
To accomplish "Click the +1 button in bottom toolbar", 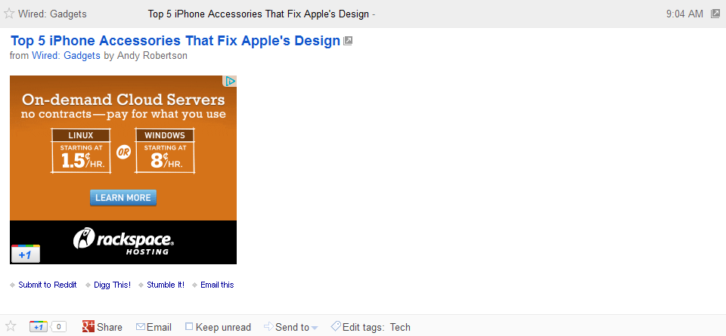I will 39,327.
